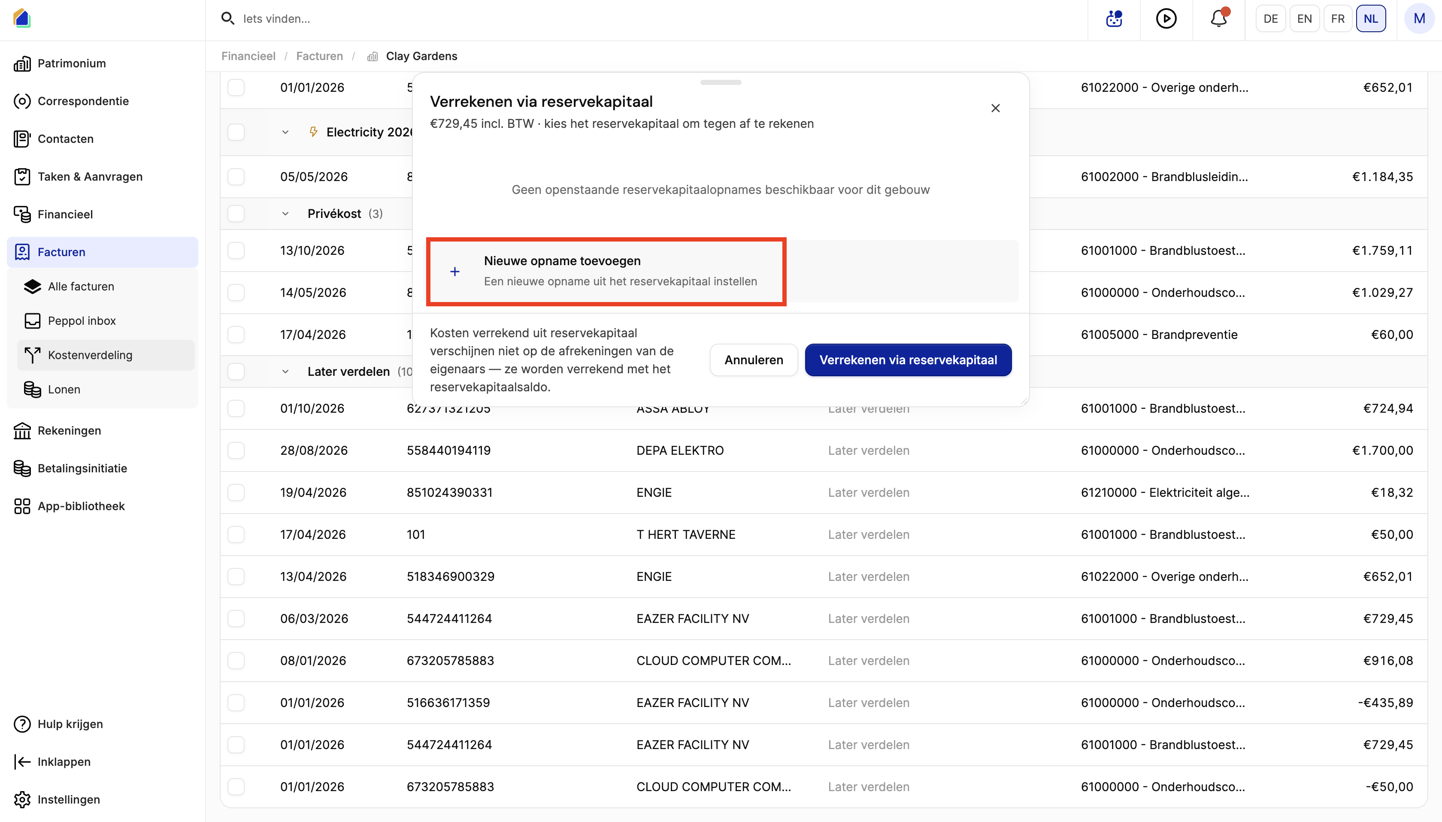
Task: Close the Verrekenen via reservekapitaal dialog
Action: 995,108
